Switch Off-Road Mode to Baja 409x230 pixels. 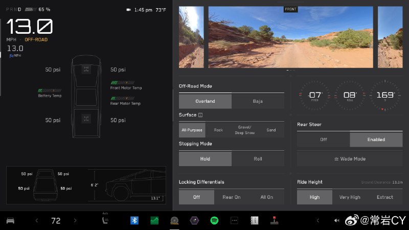tap(258, 101)
